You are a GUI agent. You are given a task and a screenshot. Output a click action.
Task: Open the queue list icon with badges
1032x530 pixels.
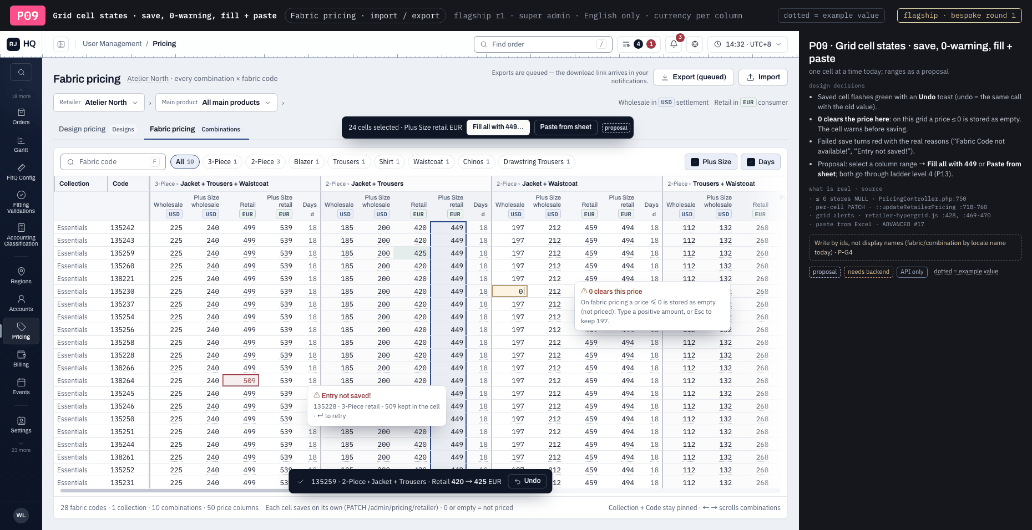[639, 44]
